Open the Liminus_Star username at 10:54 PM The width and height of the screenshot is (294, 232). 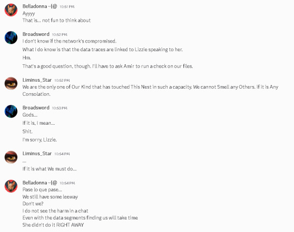(37, 154)
